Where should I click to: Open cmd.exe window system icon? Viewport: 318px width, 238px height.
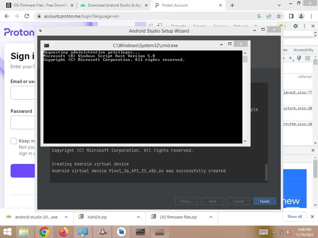pos(47,46)
